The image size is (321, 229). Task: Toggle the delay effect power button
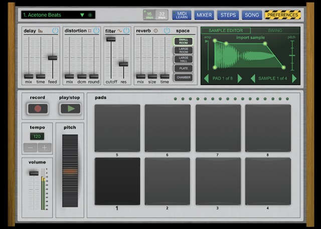pyautogui.click(x=55, y=31)
